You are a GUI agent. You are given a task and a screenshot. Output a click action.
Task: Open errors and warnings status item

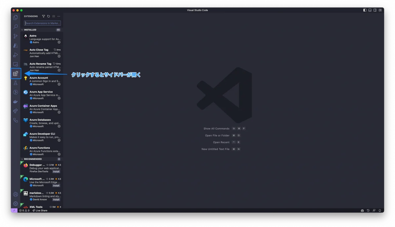pos(24,210)
